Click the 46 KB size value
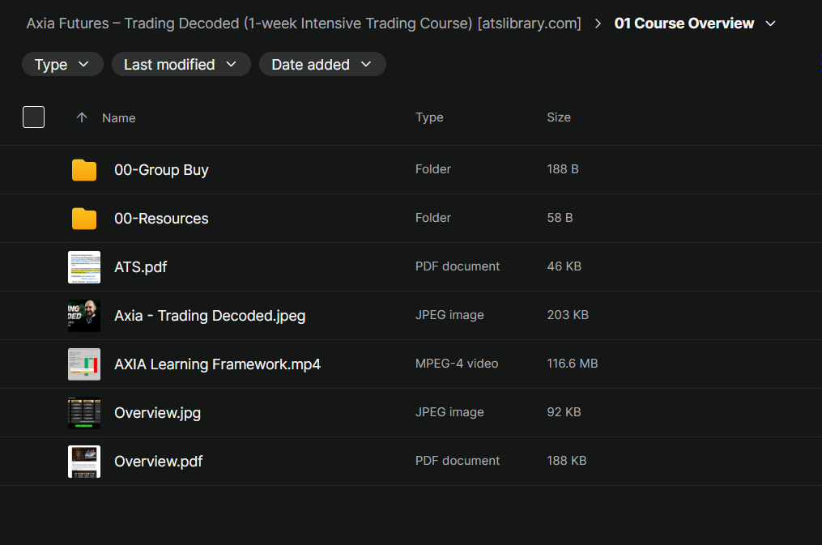 (x=564, y=266)
